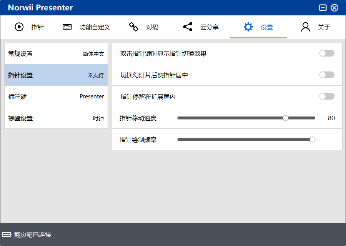Click the 翻页笔已连接 status text
346x246 pixels.
pos(33,235)
